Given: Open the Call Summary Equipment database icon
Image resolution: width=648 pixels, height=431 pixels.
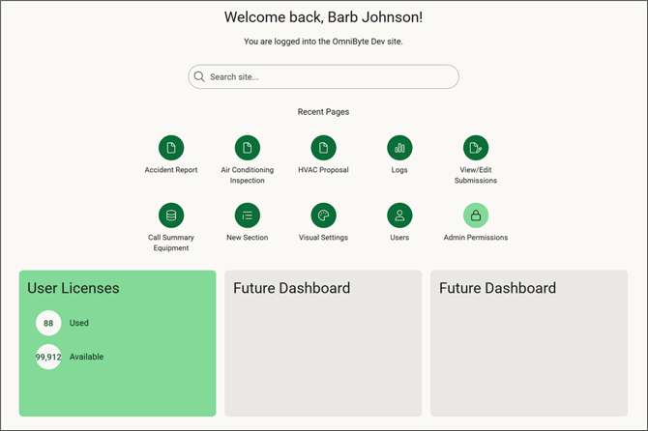Looking at the screenshot, I should pos(171,215).
